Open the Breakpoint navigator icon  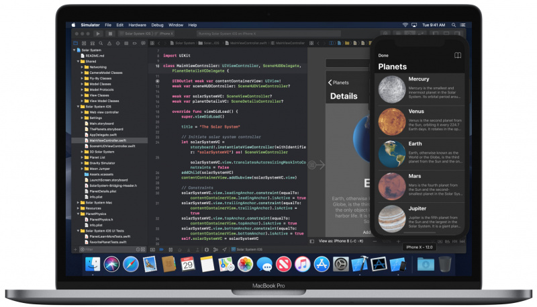pos(135,43)
